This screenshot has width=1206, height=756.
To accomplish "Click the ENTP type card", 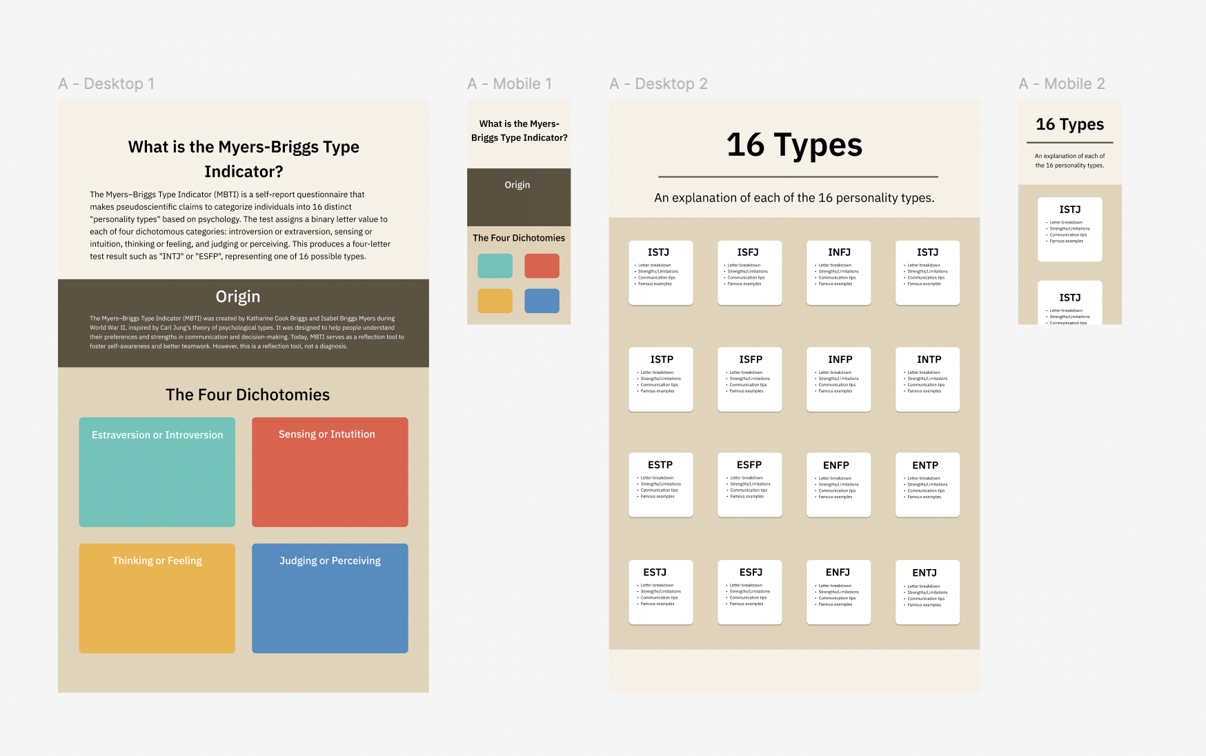I will (927, 485).
